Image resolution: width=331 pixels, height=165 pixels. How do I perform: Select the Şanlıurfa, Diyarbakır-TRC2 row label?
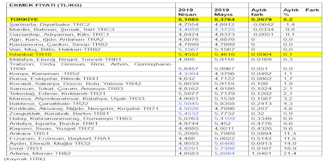[44, 24]
